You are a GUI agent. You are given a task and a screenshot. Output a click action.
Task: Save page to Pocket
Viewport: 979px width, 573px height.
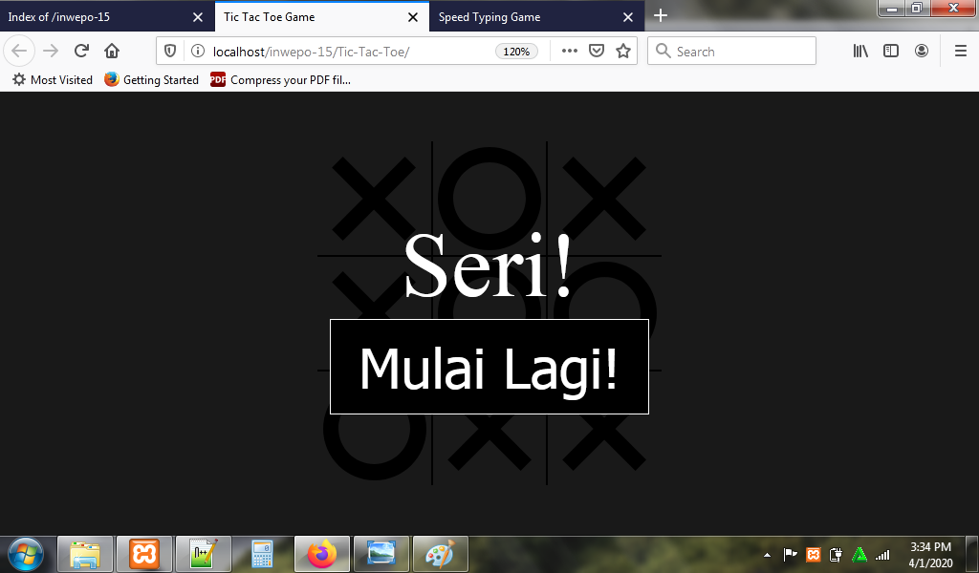click(x=597, y=52)
